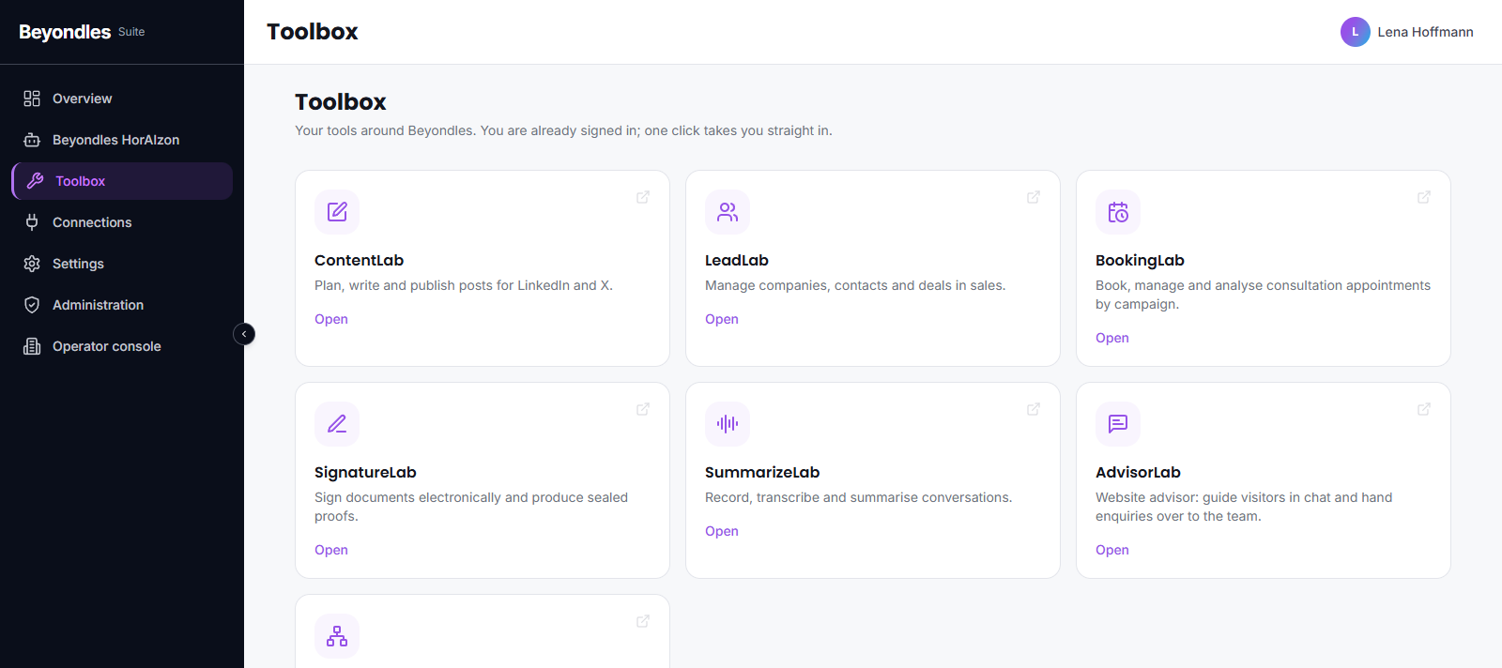Screen dimensions: 1502x668
Task: Open BookingLab via its Open link
Action: point(1112,338)
